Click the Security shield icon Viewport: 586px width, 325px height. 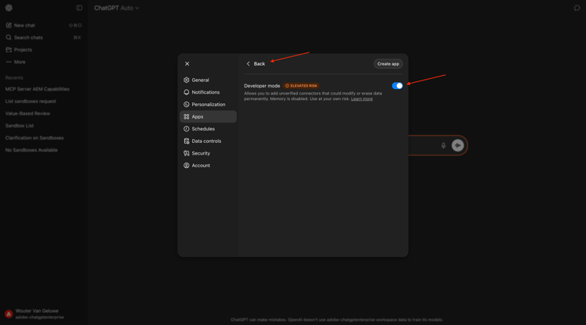[186, 153]
